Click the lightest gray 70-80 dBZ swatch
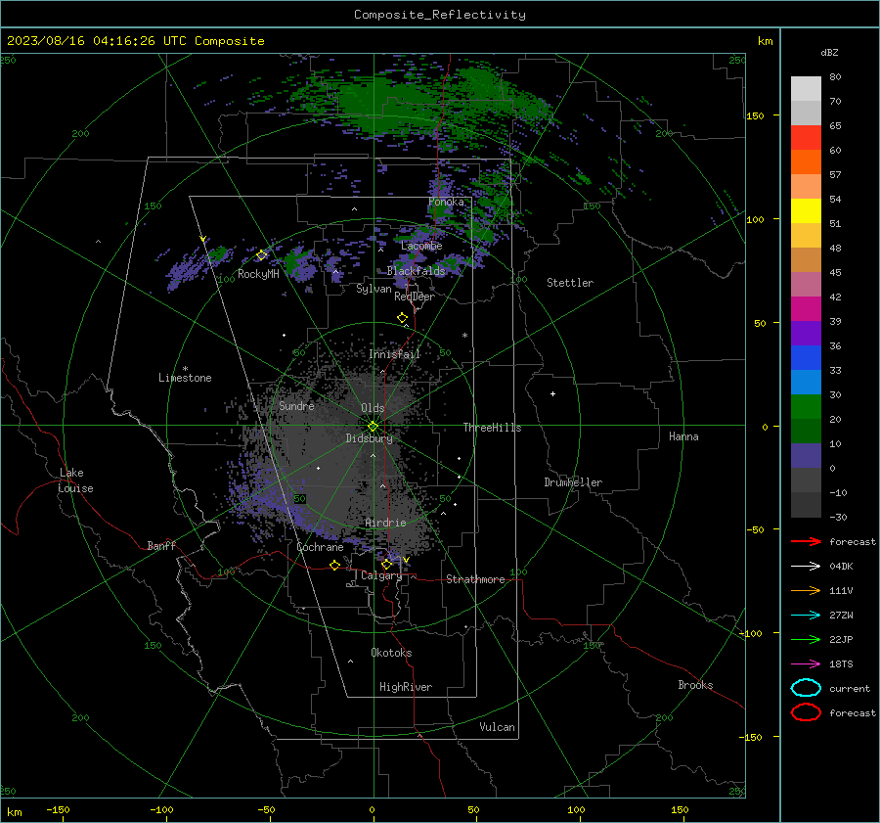 806,89
